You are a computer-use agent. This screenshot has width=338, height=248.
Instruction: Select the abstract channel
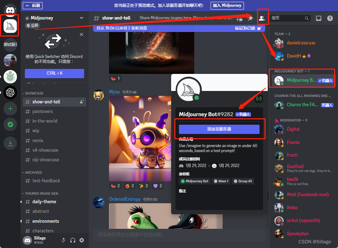[x=54, y=211]
